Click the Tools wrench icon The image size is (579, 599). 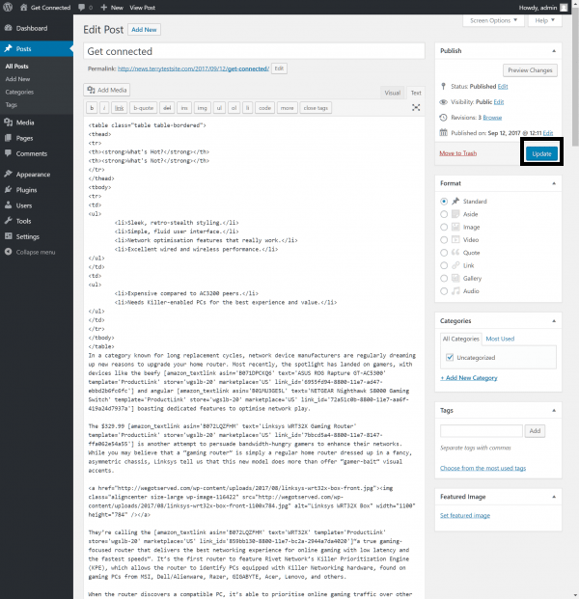point(8,221)
